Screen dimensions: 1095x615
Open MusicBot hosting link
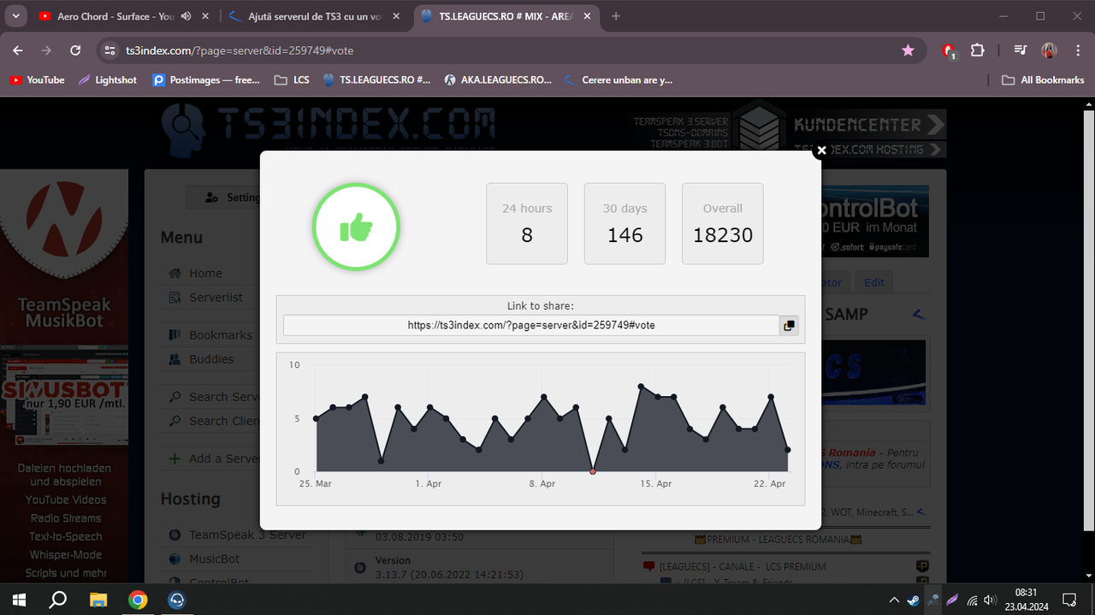214,559
